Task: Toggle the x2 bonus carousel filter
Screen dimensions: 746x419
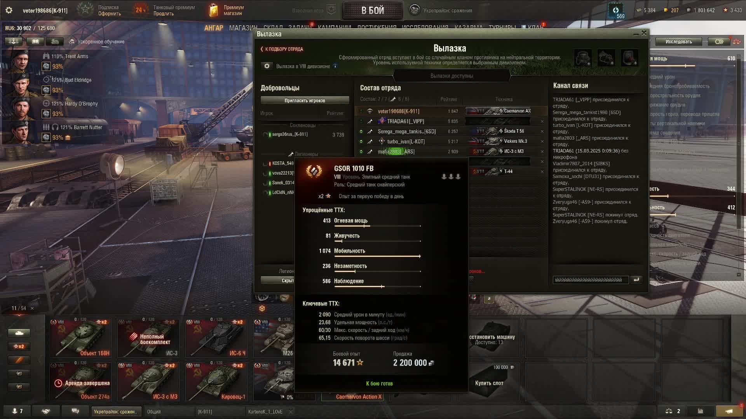Action: [19, 346]
